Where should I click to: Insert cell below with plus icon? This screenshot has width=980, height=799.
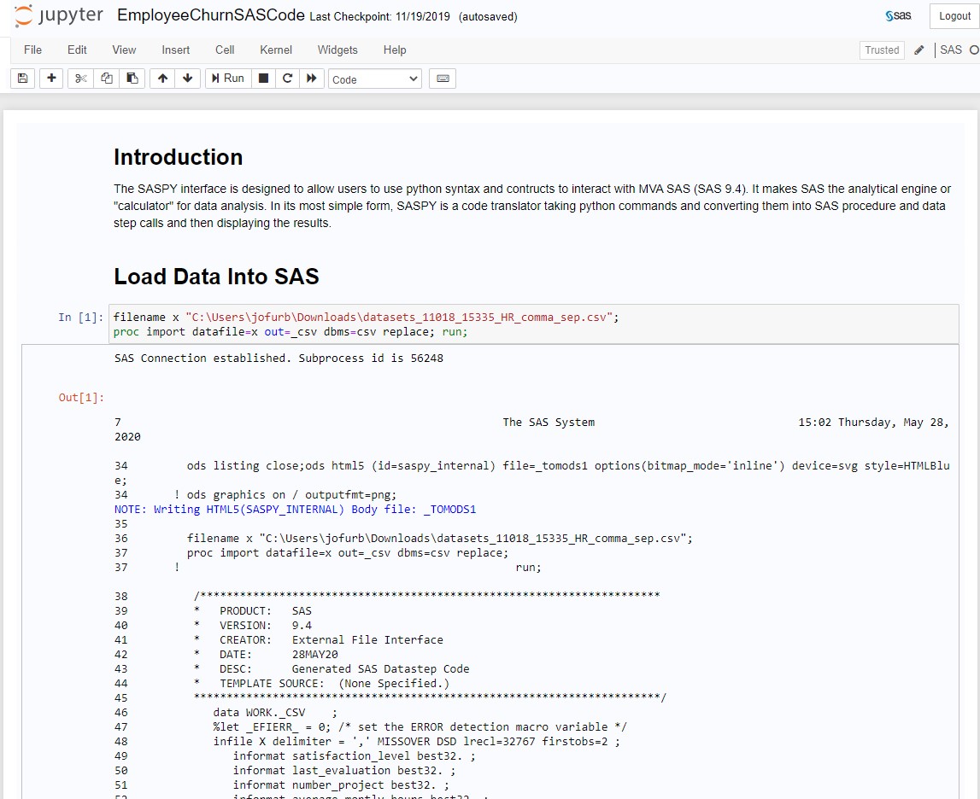pos(51,79)
